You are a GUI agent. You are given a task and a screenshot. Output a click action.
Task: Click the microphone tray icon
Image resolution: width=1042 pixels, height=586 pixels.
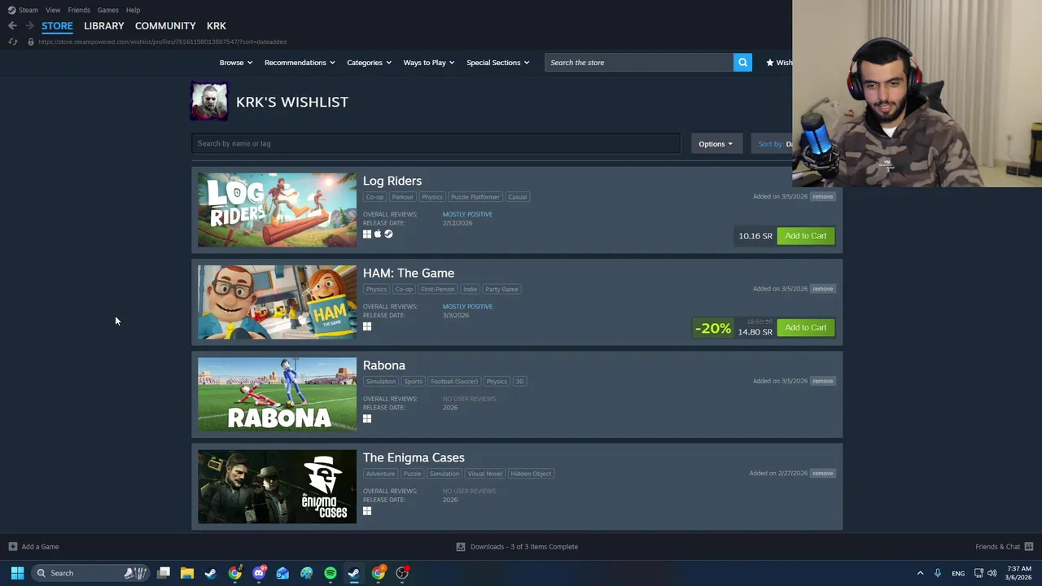pyautogui.click(x=938, y=573)
